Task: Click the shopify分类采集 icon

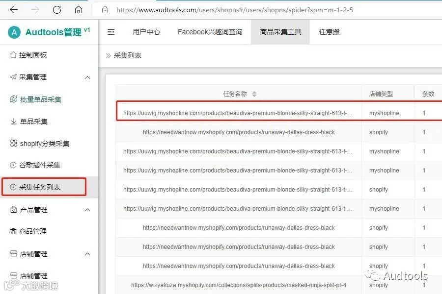Action: click(x=14, y=143)
